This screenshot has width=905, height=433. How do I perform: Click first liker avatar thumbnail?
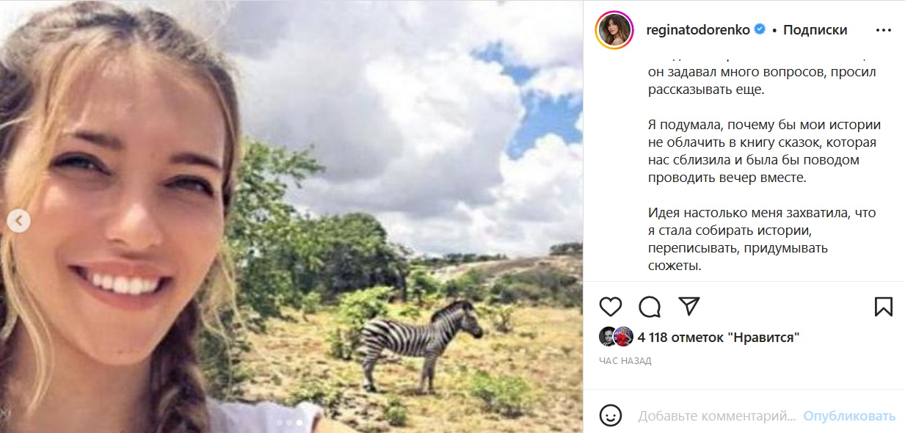click(608, 337)
